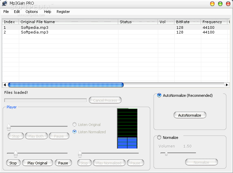Click the Play Normalized button

pyautogui.click(x=109, y=163)
